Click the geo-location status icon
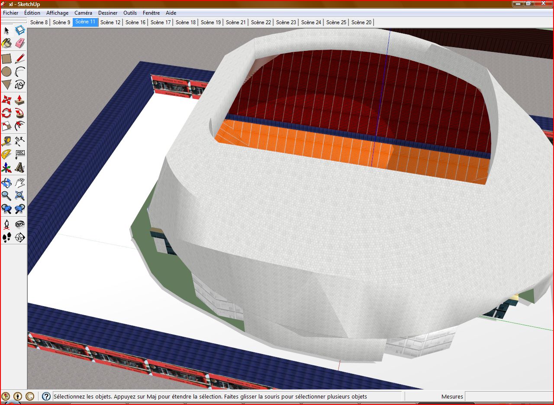 pyautogui.click(x=6, y=396)
